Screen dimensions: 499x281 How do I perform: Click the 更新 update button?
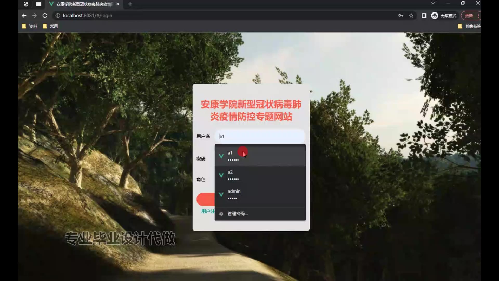[469, 16]
